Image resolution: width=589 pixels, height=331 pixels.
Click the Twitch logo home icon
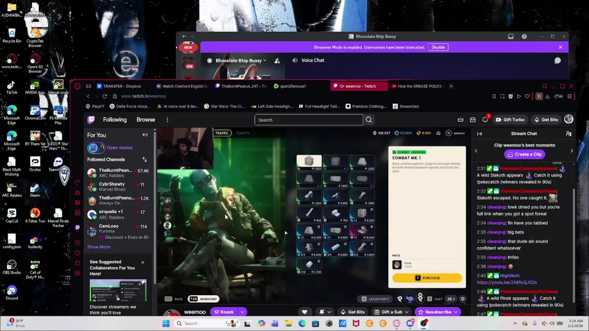pos(91,120)
